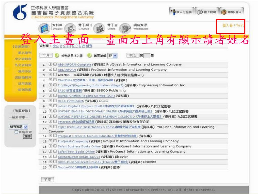Click 下頁 button above the results list
Screen dimensions: 258x194
46,55
